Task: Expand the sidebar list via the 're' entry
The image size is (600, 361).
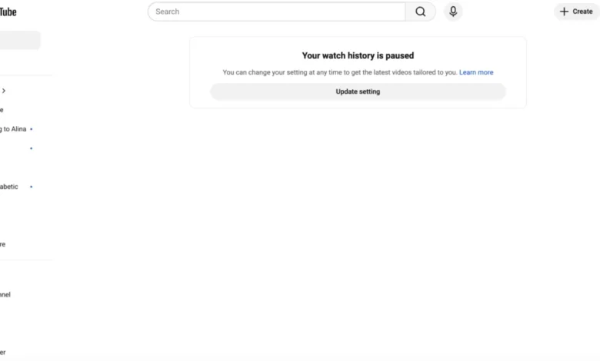Action: (2, 244)
